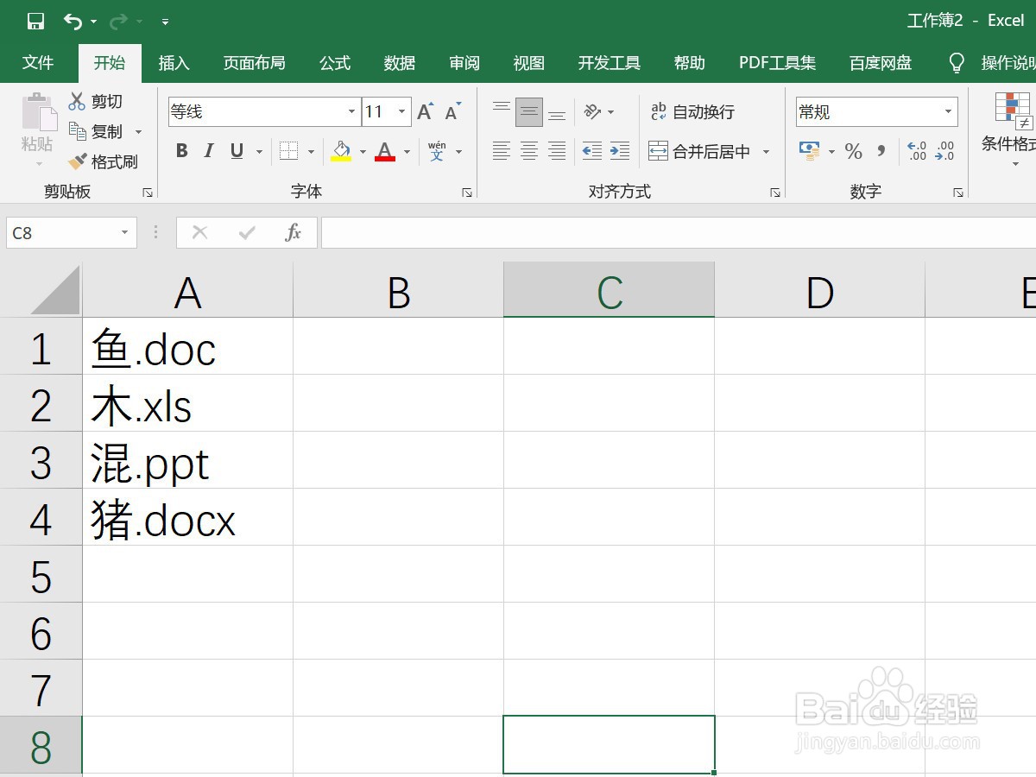Image resolution: width=1036 pixels, height=777 pixels.
Task: Open the 百度网盘 tab
Action: (x=881, y=63)
